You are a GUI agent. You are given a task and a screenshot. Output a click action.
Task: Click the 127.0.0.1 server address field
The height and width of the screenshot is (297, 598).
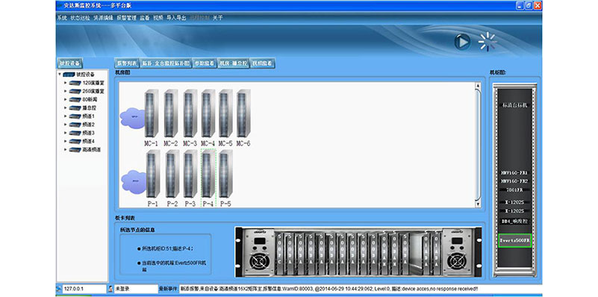point(84,289)
